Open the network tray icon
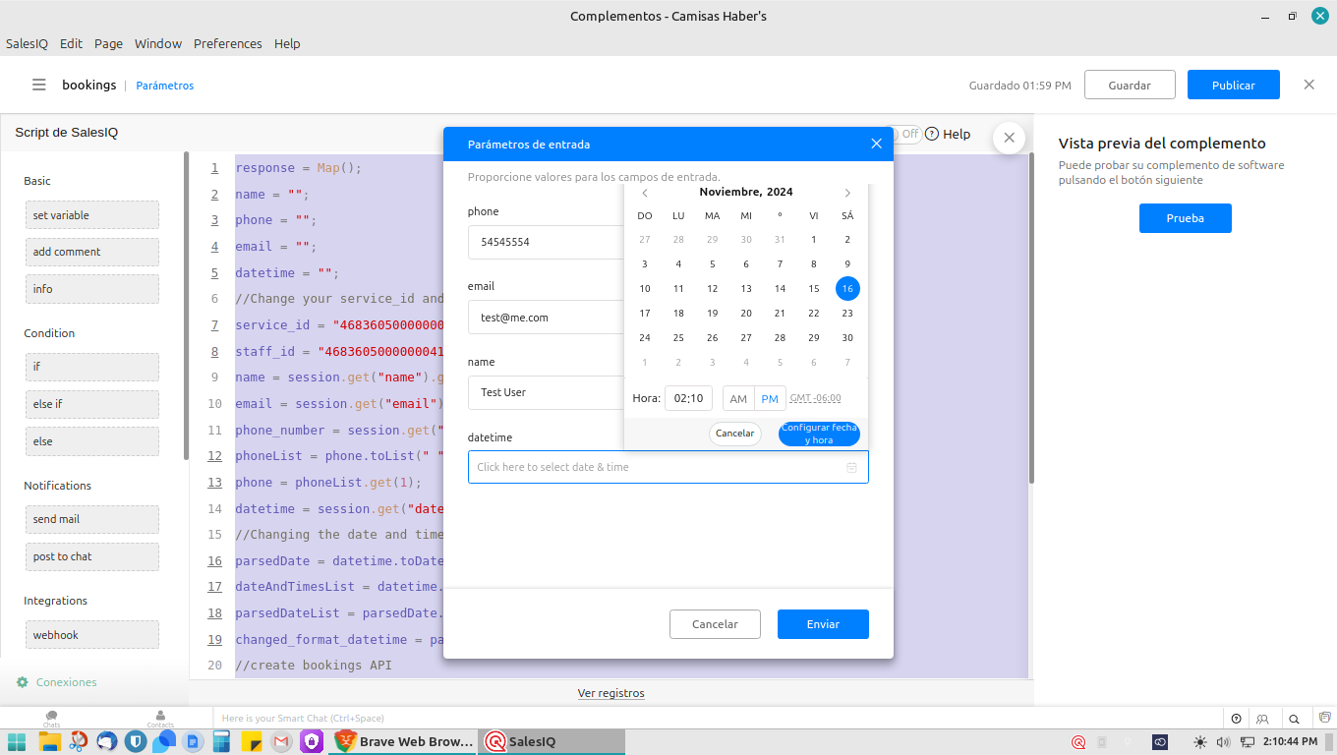Screen dimensions: 1337x755 [1248, 742]
